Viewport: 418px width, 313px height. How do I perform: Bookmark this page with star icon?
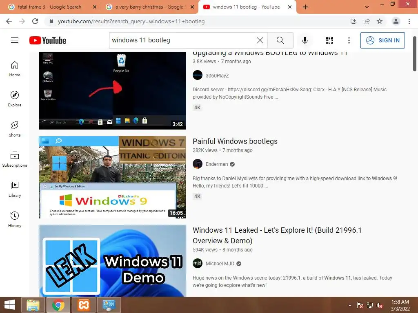[x=380, y=21]
